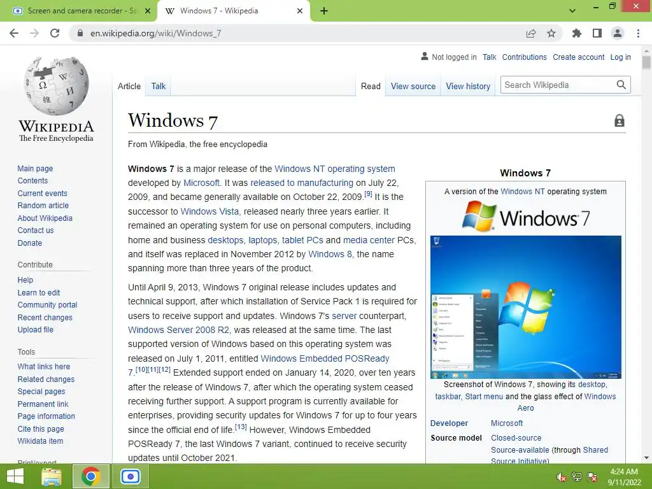This screenshot has width=652, height=489.
Task: Click the page protection padlock icon
Action: [x=620, y=120]
